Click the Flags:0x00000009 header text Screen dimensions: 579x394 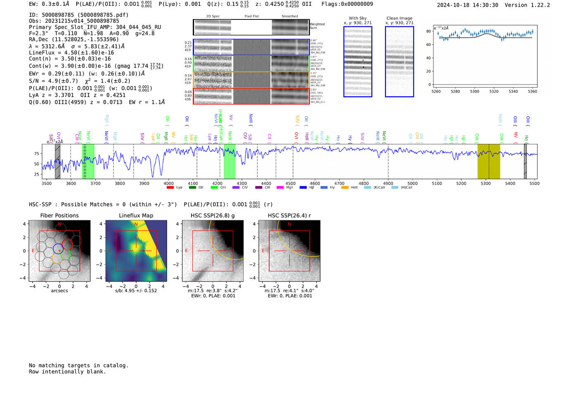point(347,4)
